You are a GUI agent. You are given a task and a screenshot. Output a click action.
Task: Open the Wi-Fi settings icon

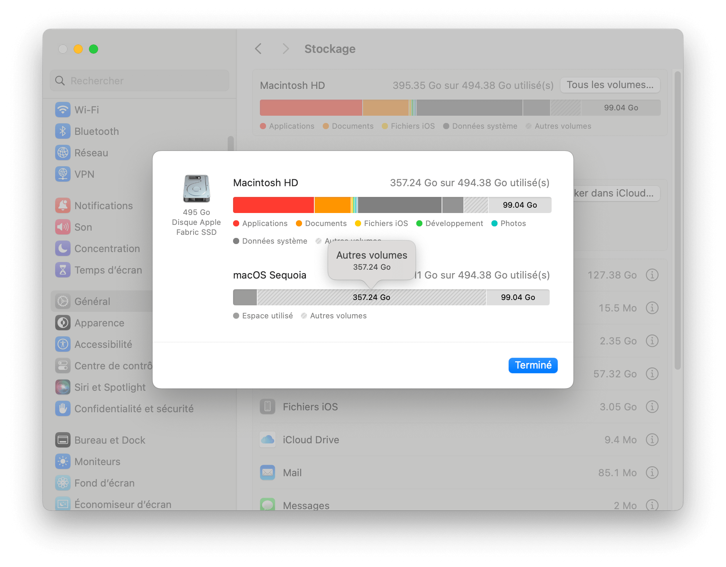click(x=63, y=110)
